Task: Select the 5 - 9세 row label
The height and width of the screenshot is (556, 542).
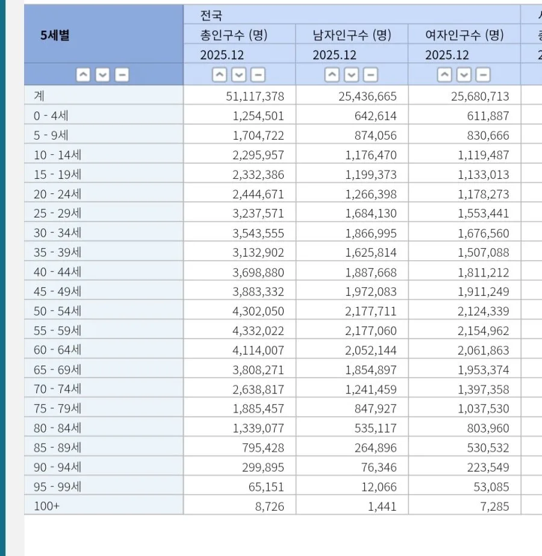Action: (104, 134)
